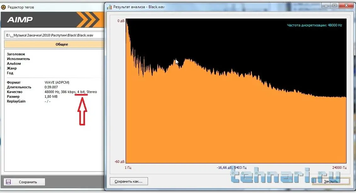The image size is (356, 193).
Task: Click the Длительность label
Action: [19, 87]
